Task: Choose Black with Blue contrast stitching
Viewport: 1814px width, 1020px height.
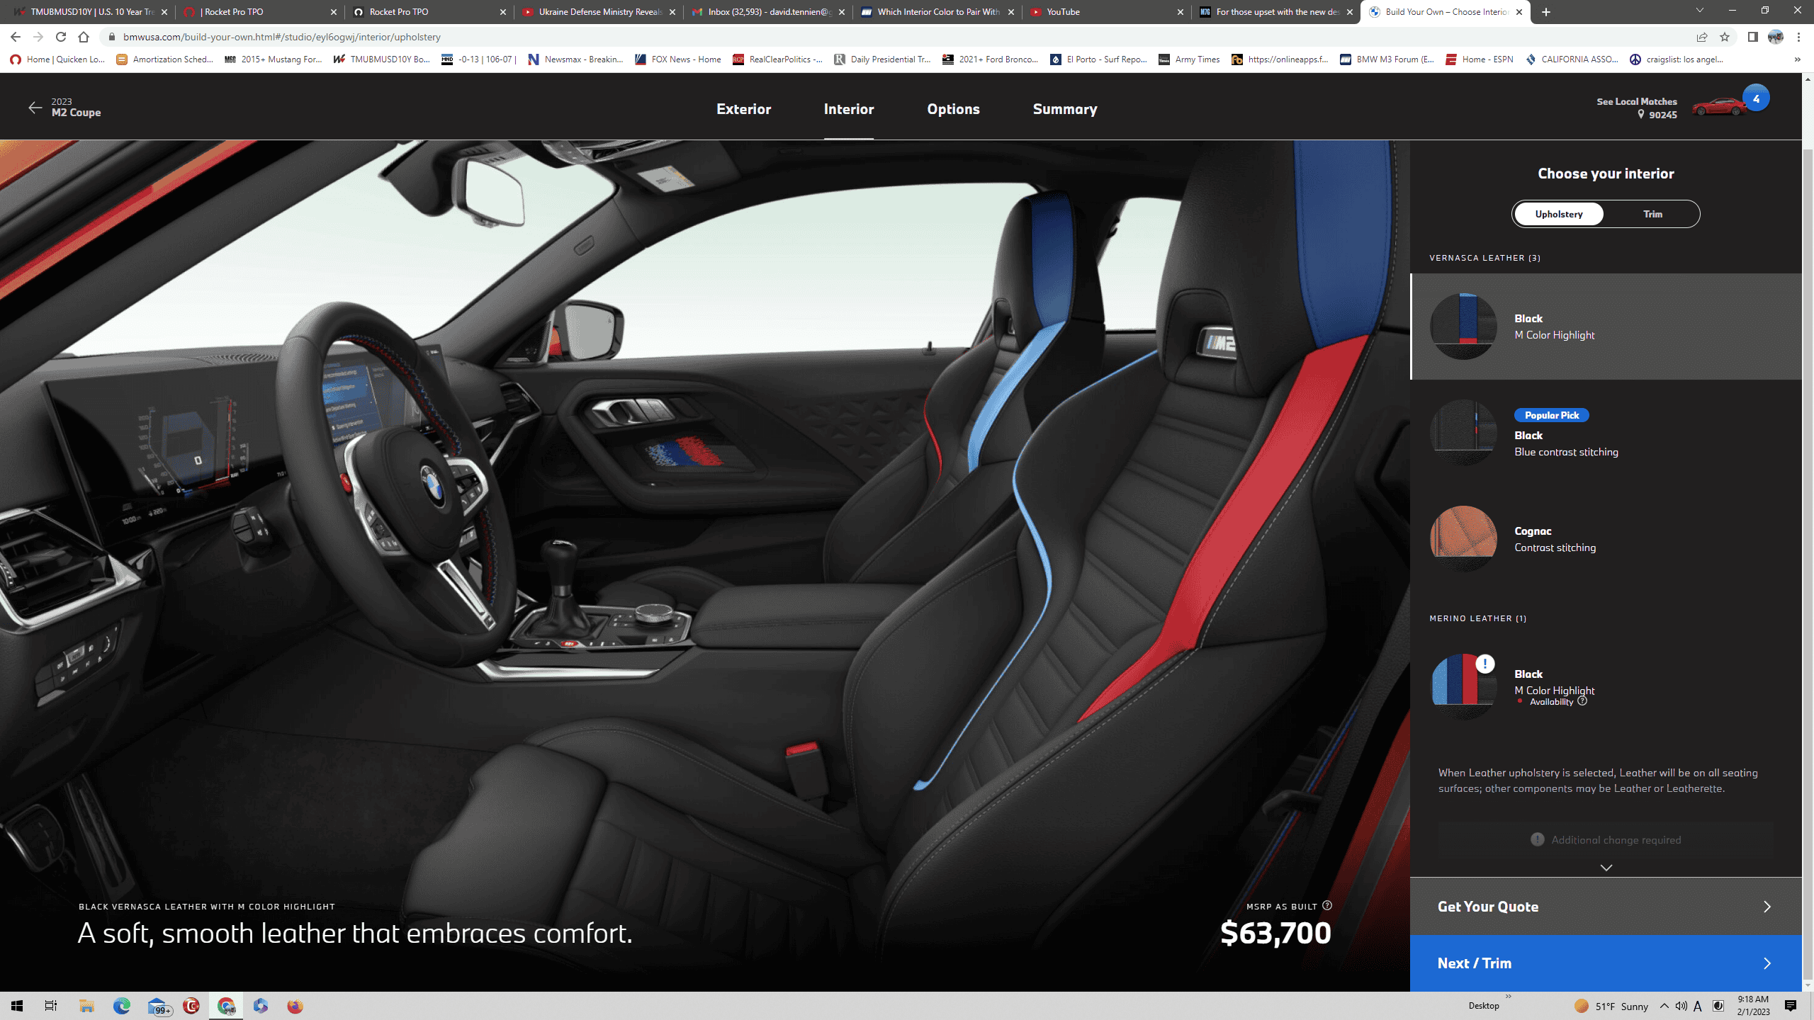Action: pyautogui.click(x=1606, y=433)
